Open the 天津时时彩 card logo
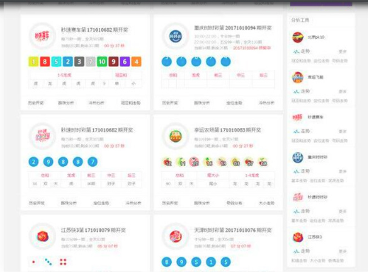368x272 pixels. [x=176, y=237]
